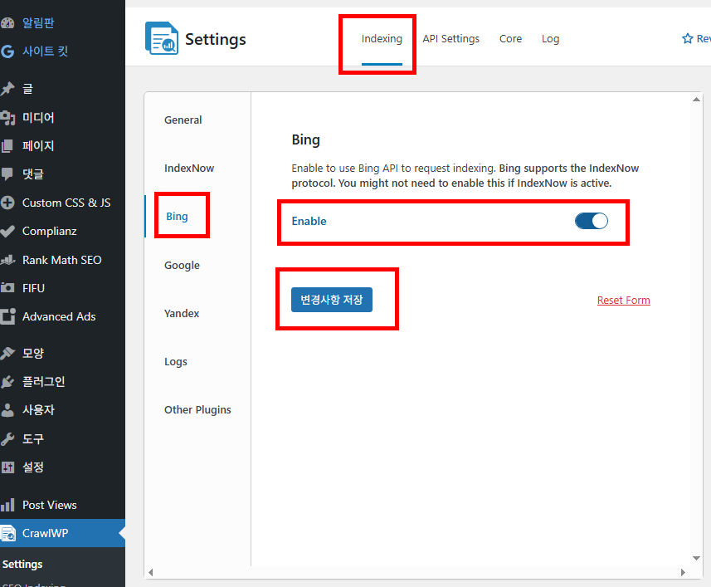The image size is (711, 587).
Task: Click the 변경사항 저장 save button
Action: (x=332, y=300)
